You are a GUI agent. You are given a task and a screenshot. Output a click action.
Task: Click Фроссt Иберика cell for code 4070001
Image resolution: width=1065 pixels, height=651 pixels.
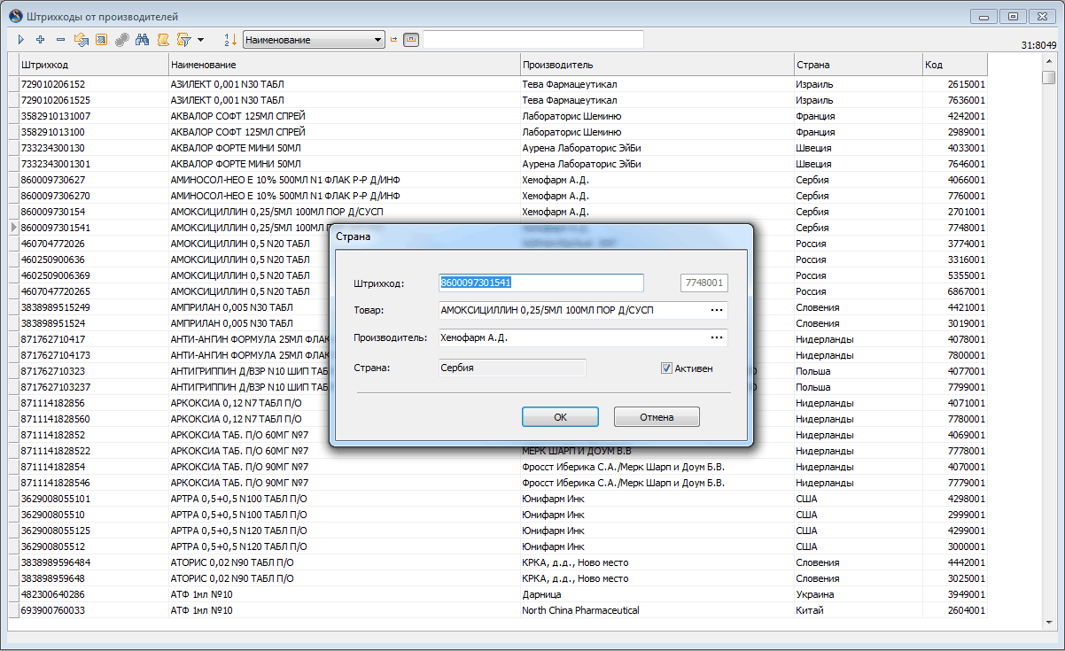click(x=657, y=467)
